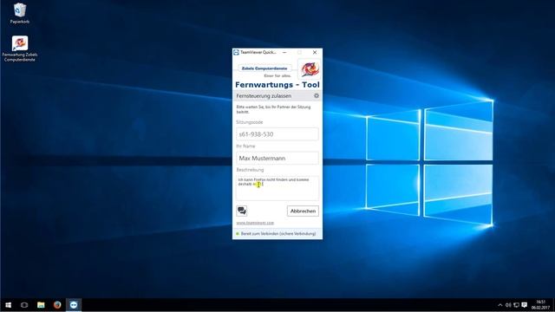Click the Fernsteuerung zulassen header text
Image resolution: width=555 pixels, height=312 pixels.
[x=264, y=96]
